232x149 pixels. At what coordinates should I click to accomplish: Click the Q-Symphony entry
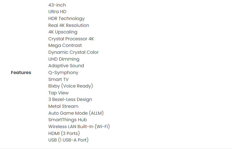coord(63,73)
